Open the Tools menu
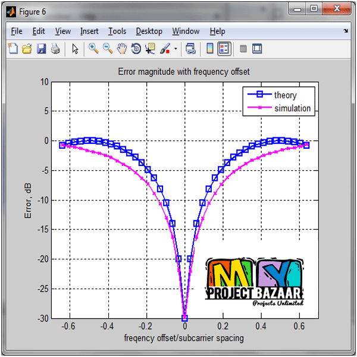 click(x=117, y=32)
